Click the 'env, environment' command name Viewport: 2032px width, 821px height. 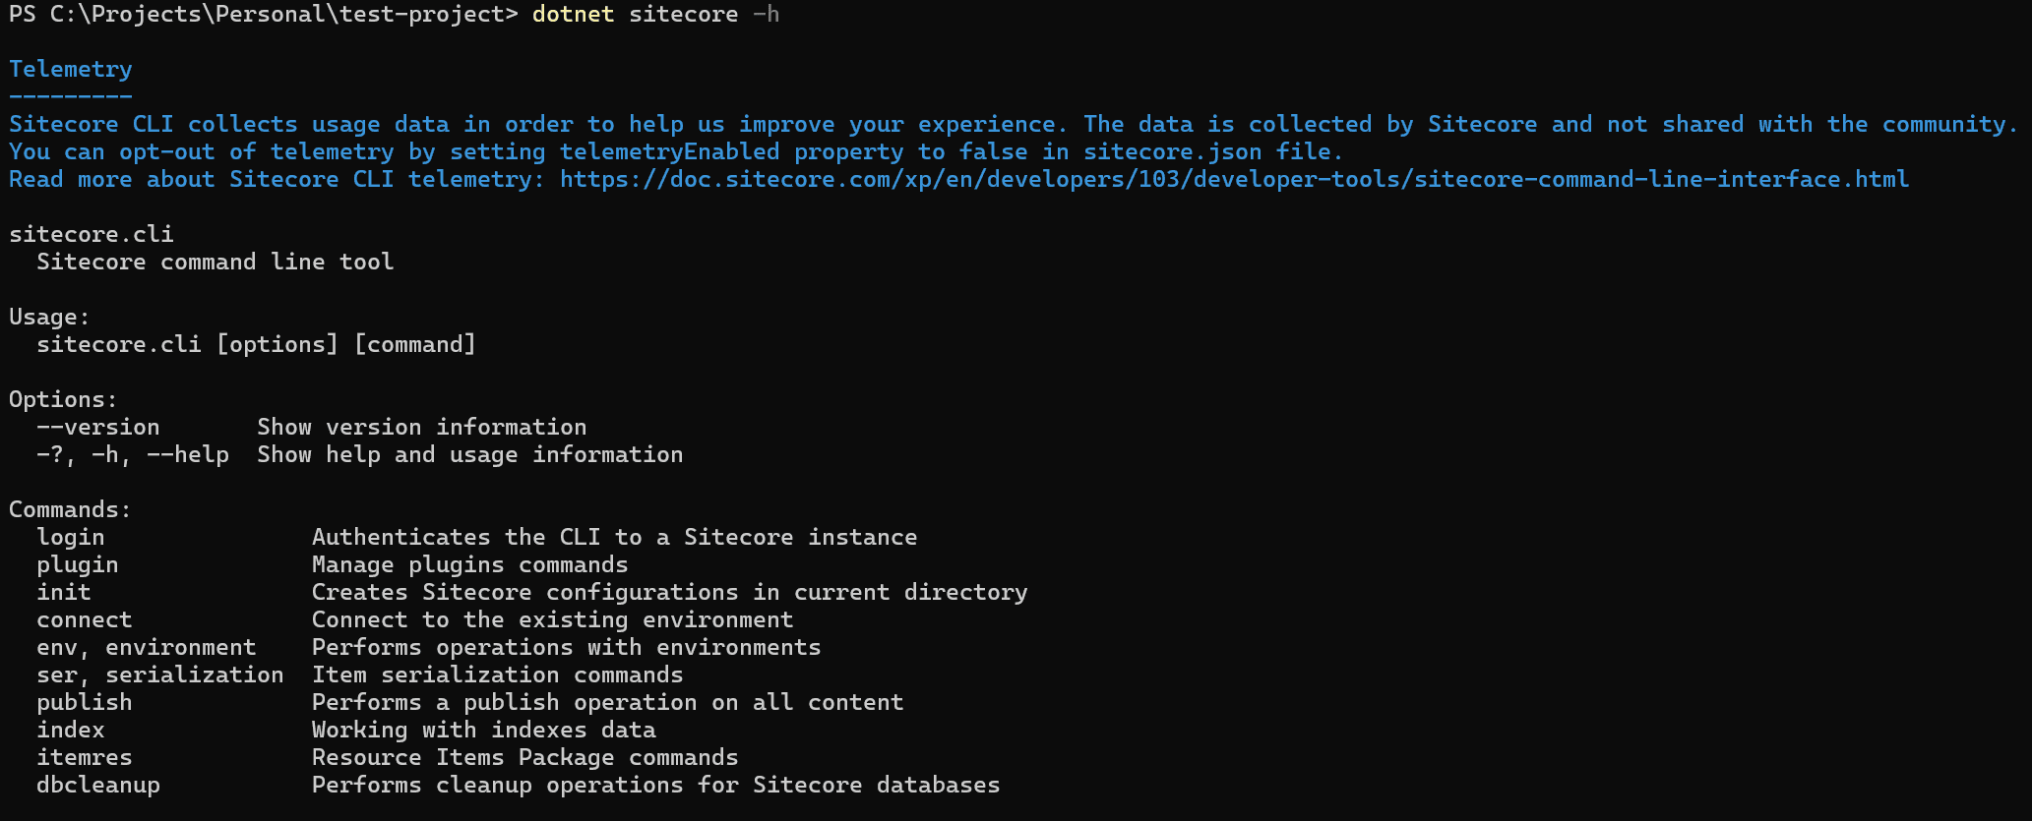pyautogui.click(x=147, y=647)
